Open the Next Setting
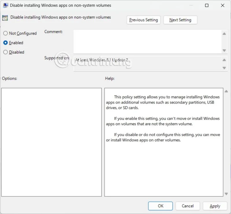 pos(180,20)
